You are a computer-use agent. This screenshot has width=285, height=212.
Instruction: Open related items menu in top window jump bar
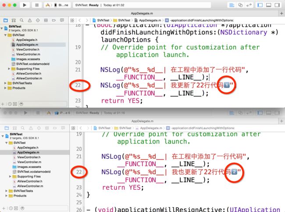(x=72, y=21)
